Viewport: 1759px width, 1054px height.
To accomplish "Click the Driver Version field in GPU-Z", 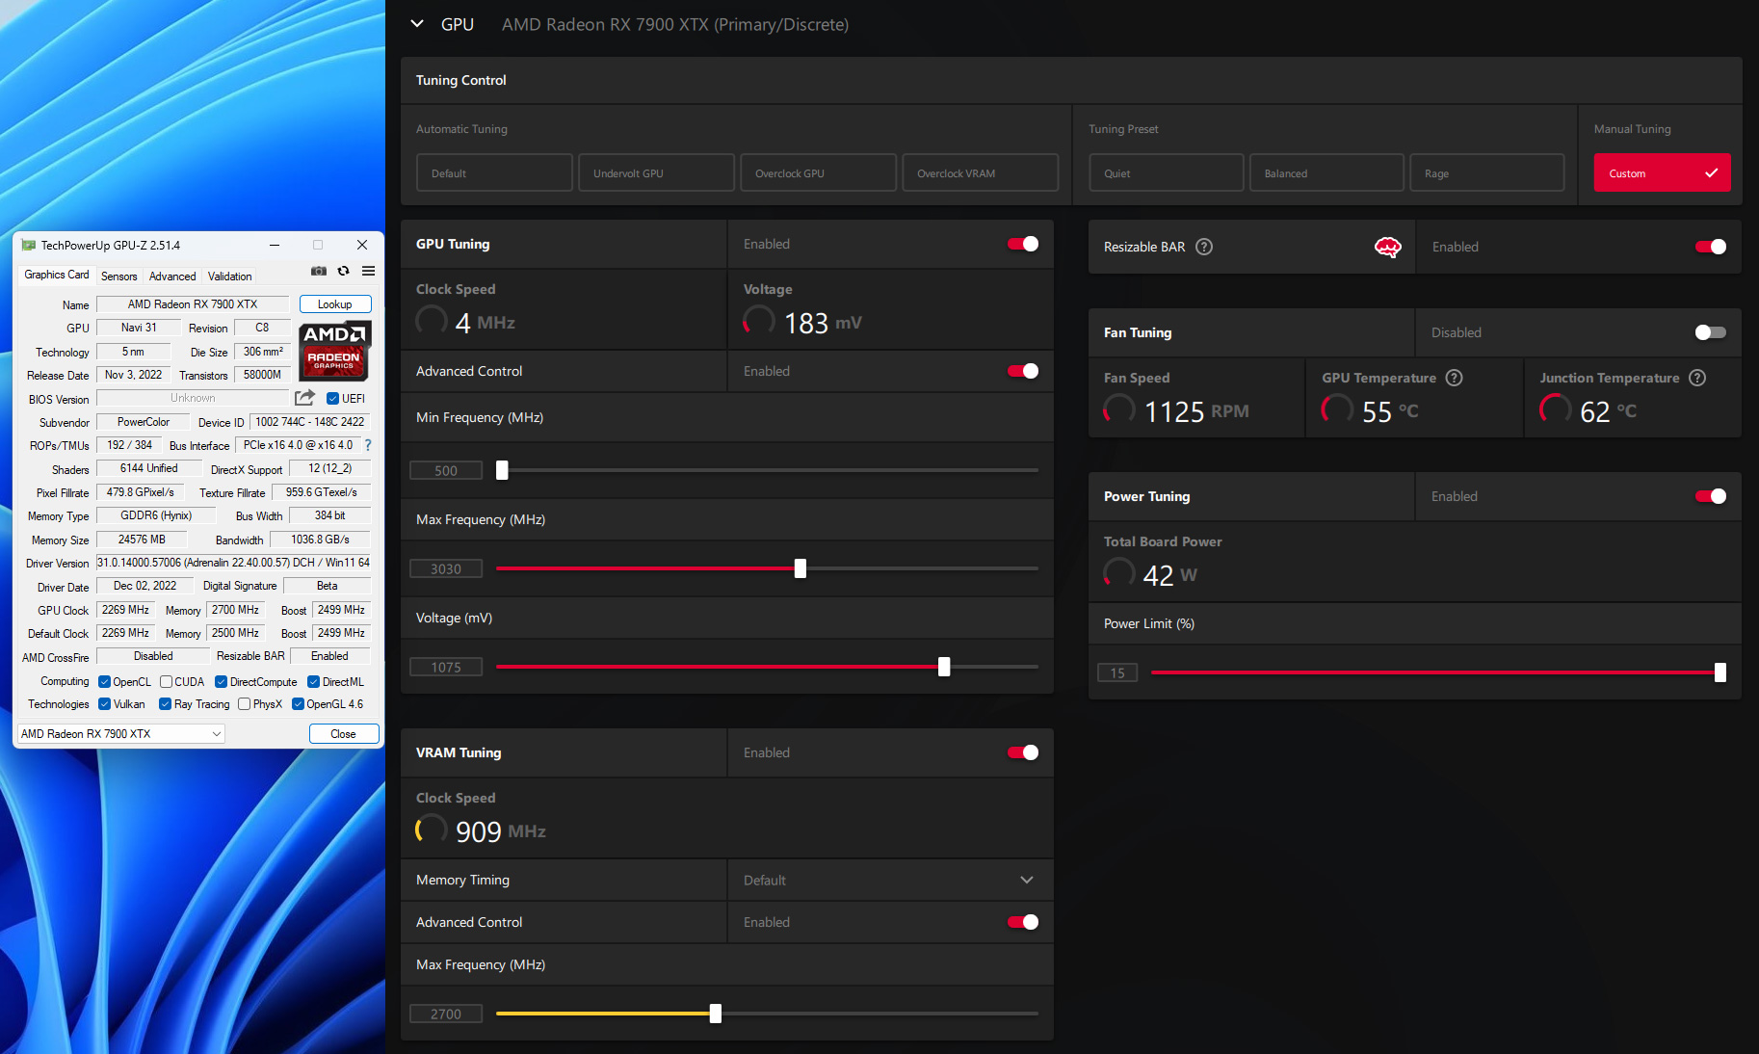I will 233,563.
